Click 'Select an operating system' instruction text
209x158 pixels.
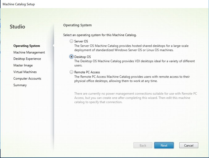100,35
